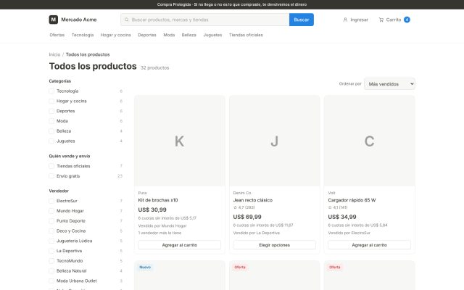Click the rating star on Jean recto clásico
This screenshot has height=290, width=464.
coord(235,207)
